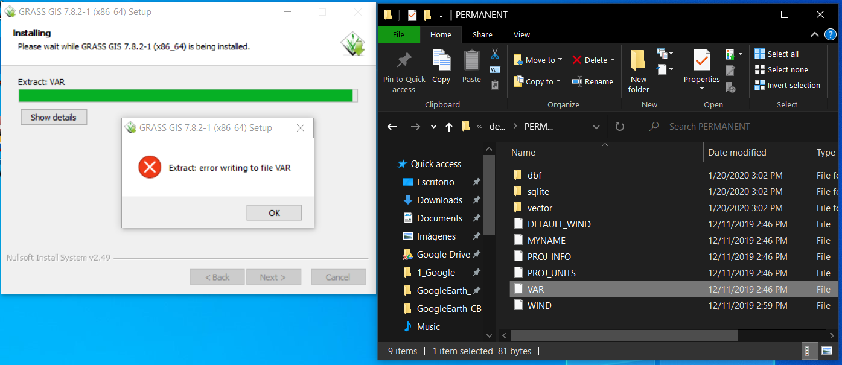Click Invert selection in the ribbon

[788, 85]
